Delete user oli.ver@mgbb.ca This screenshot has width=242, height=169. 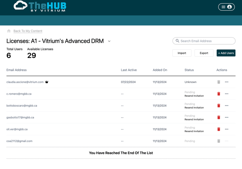[x=219, y=129]
